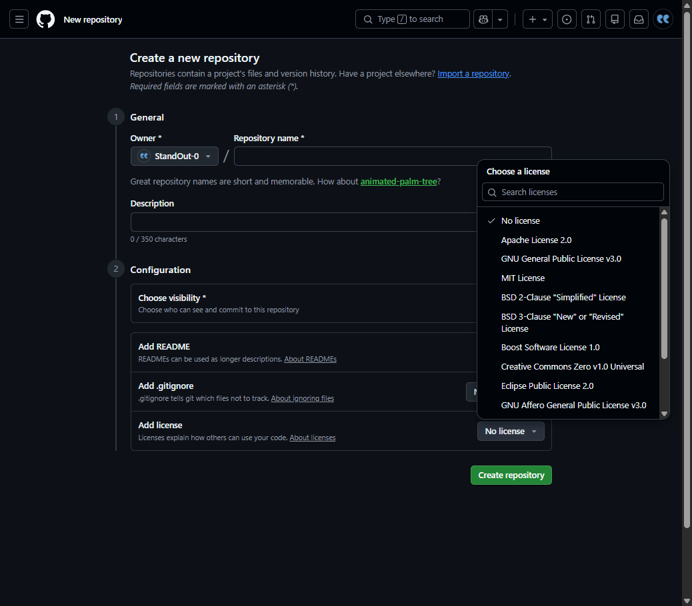Click the Choose visibility label

(x=172, y=298)
